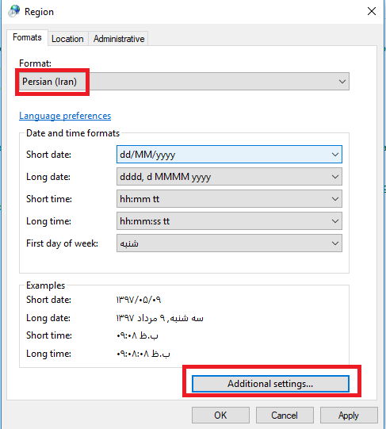386x429 pixels.
Task: Click the hh:mm:ss tt long time text
Action: [145, 221]
